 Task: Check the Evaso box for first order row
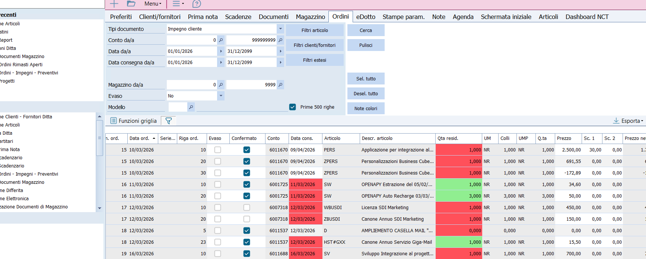[x=218, y=150]
